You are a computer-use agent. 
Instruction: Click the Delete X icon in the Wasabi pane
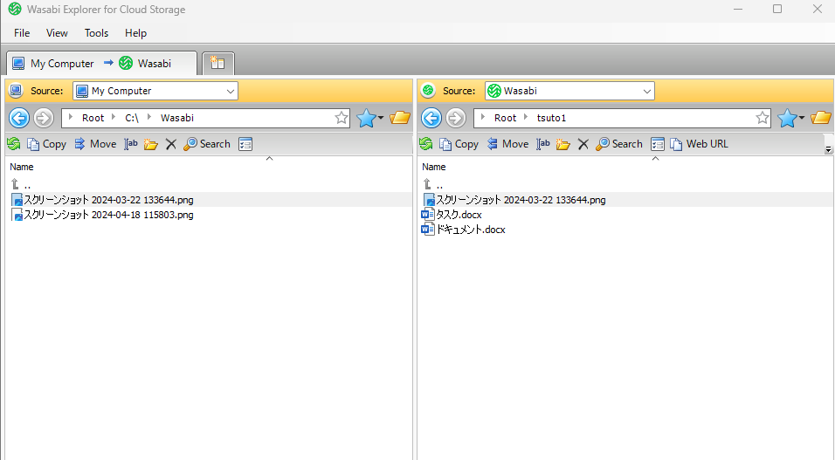[x=583, y=144]
